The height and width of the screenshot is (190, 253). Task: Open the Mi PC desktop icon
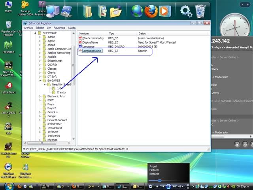[x=8, y=6]
